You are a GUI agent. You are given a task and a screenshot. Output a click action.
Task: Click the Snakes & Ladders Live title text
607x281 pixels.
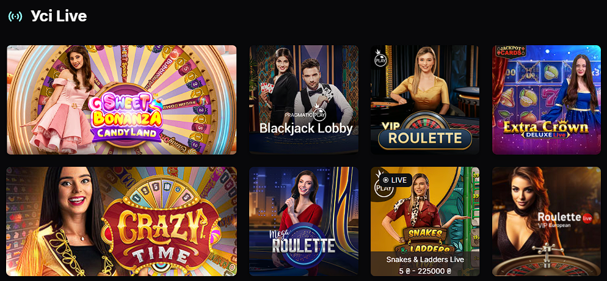[425, 260]
